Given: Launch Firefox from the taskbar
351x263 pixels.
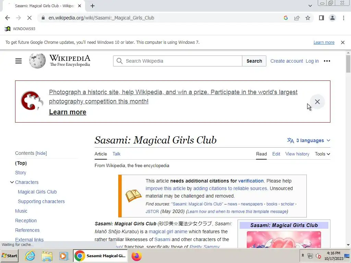Looking at the screenshot, I should click(x=136, y=256).
